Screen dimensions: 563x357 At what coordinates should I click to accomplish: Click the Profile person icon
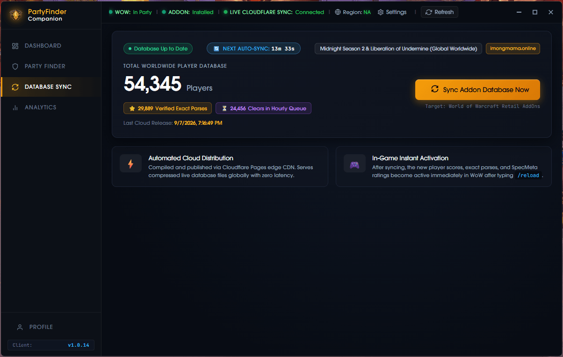tap(20, 327)
